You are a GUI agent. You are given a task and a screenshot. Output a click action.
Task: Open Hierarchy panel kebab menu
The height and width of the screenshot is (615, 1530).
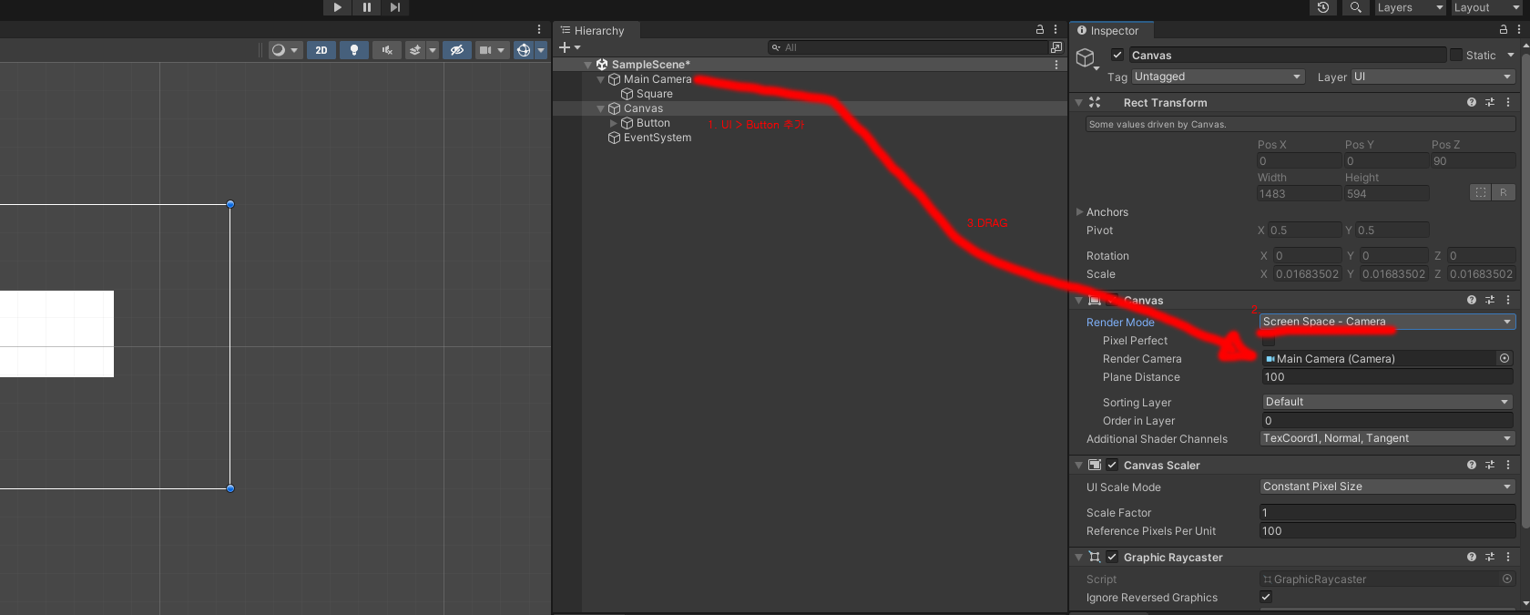point(1056,29)
